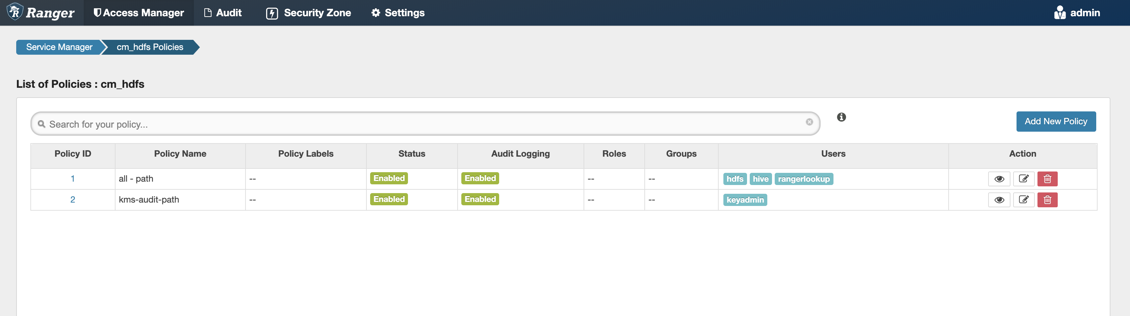Open policy ID 2 link
This screenshot has width=1130, height=316.
[x=72, y=200]
